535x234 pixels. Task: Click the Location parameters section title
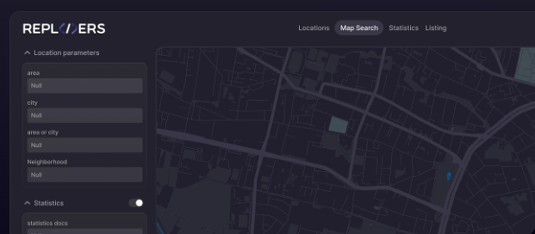(x=66, y=53)
